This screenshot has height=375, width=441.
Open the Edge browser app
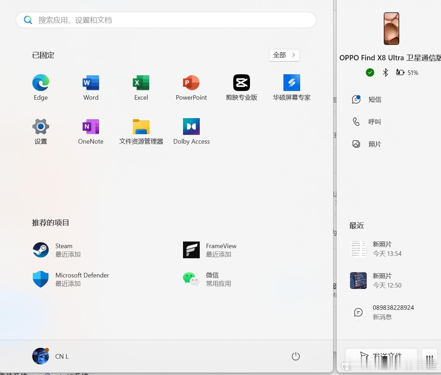[x=41, y=87]
